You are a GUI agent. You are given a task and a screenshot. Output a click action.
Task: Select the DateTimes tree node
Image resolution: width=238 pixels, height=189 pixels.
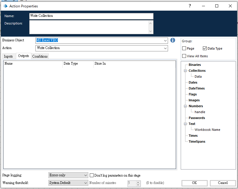point(197,88)
